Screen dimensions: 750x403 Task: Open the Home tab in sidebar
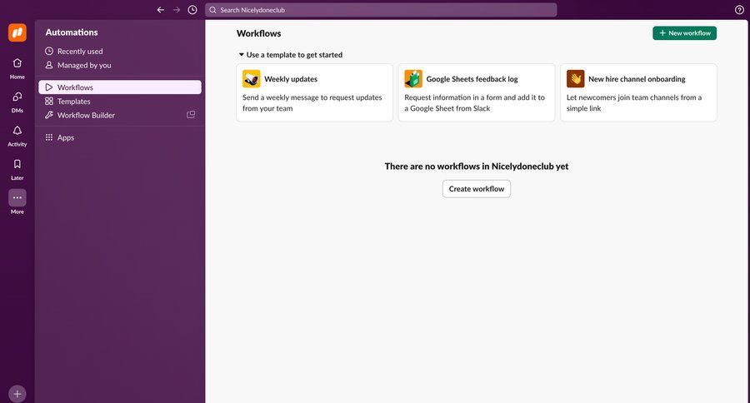[17, 68]
